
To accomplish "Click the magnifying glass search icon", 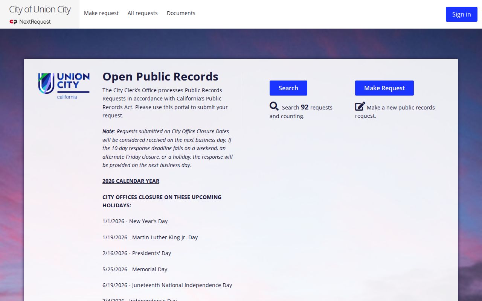I will (274, 106).
